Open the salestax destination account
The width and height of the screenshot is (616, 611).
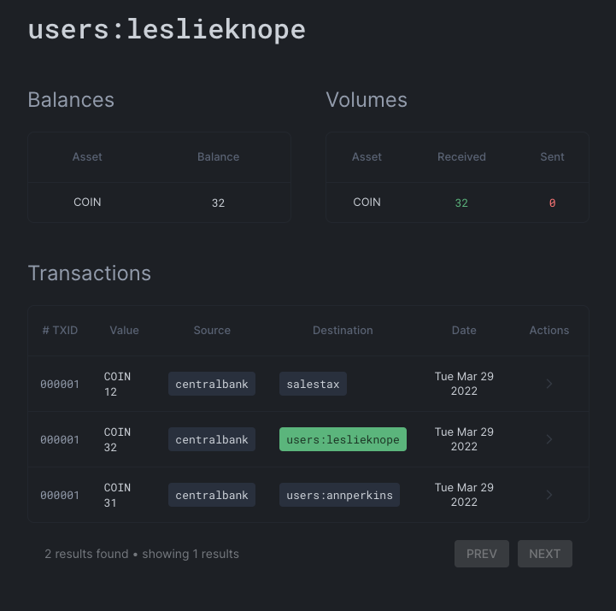(313, 385)
